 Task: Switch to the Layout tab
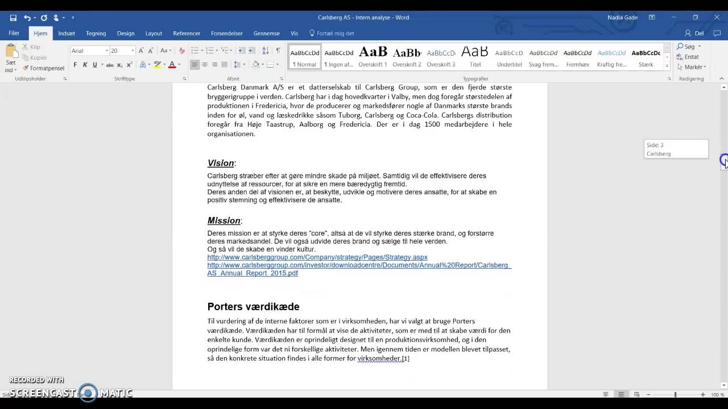pos(154,34)
